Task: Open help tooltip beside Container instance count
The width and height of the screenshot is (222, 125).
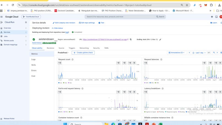Action: [x=81, y=118]
